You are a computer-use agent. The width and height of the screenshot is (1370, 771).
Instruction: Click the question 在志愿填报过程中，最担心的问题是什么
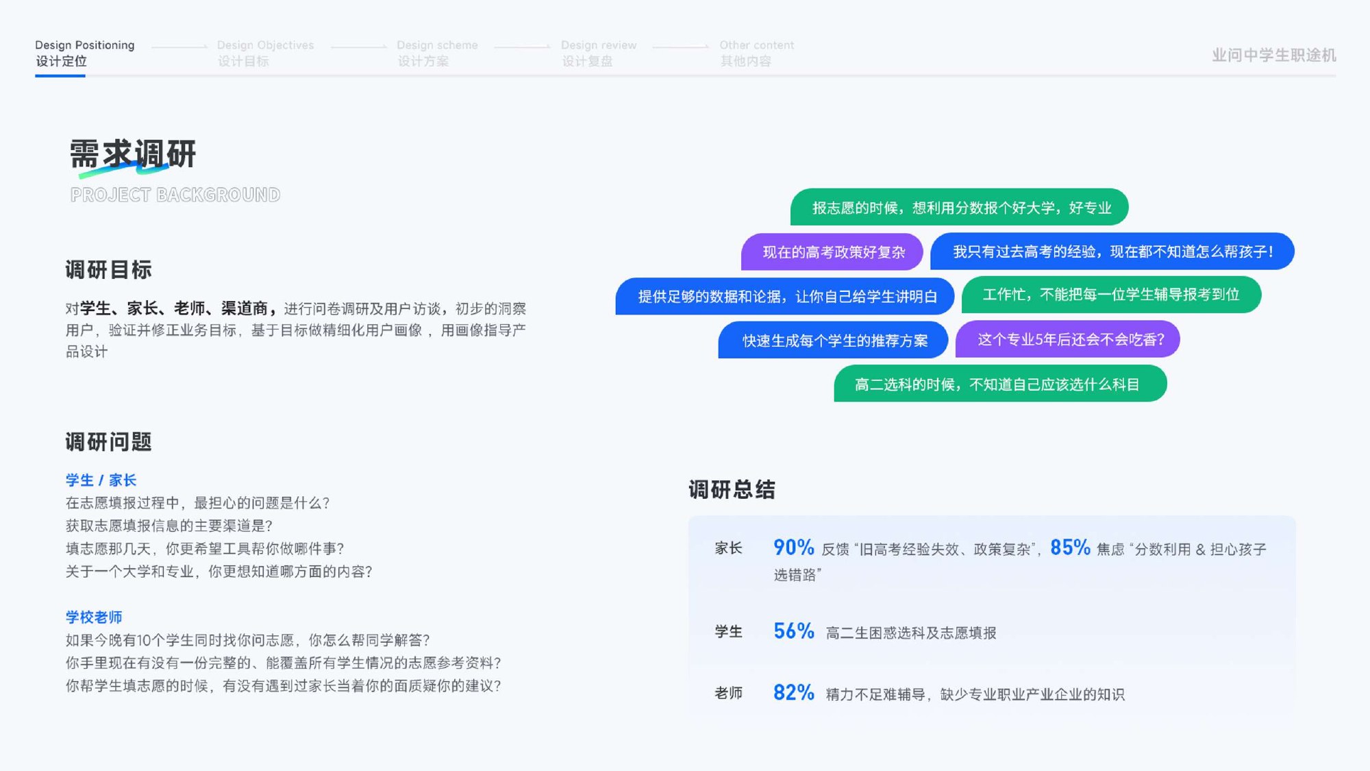click(x=197, y=503)
